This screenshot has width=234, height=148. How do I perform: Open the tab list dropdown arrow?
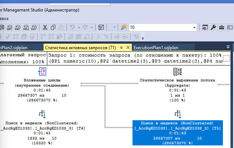click(x=228, y=47)
